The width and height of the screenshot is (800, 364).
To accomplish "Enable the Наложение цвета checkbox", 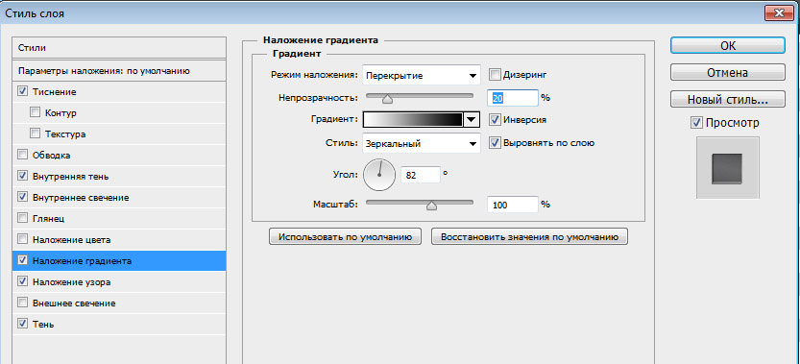I will pos(22,239).
